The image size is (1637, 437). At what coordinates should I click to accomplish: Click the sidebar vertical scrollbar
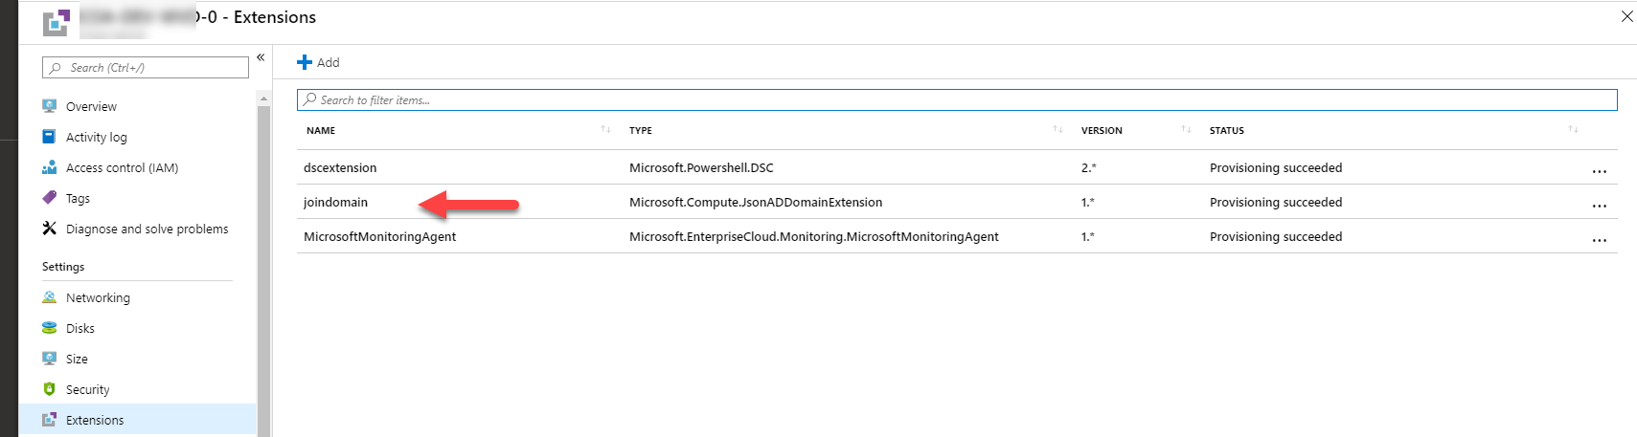pos(263,268)
